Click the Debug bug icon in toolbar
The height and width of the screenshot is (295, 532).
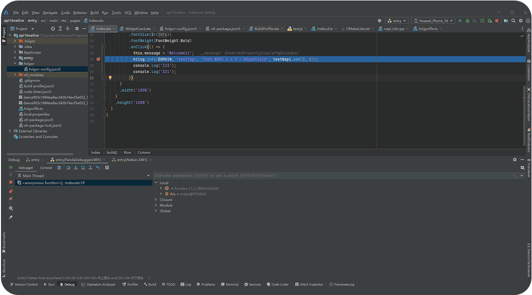tap(467, 21)
